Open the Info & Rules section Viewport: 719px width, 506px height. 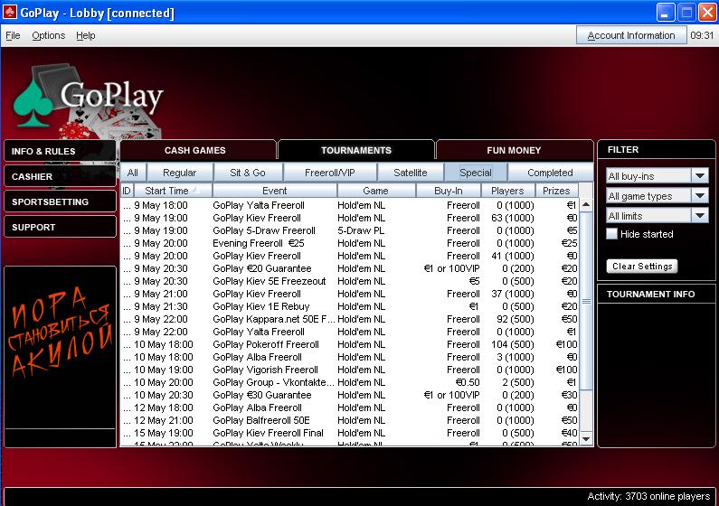tap(60, 151)
